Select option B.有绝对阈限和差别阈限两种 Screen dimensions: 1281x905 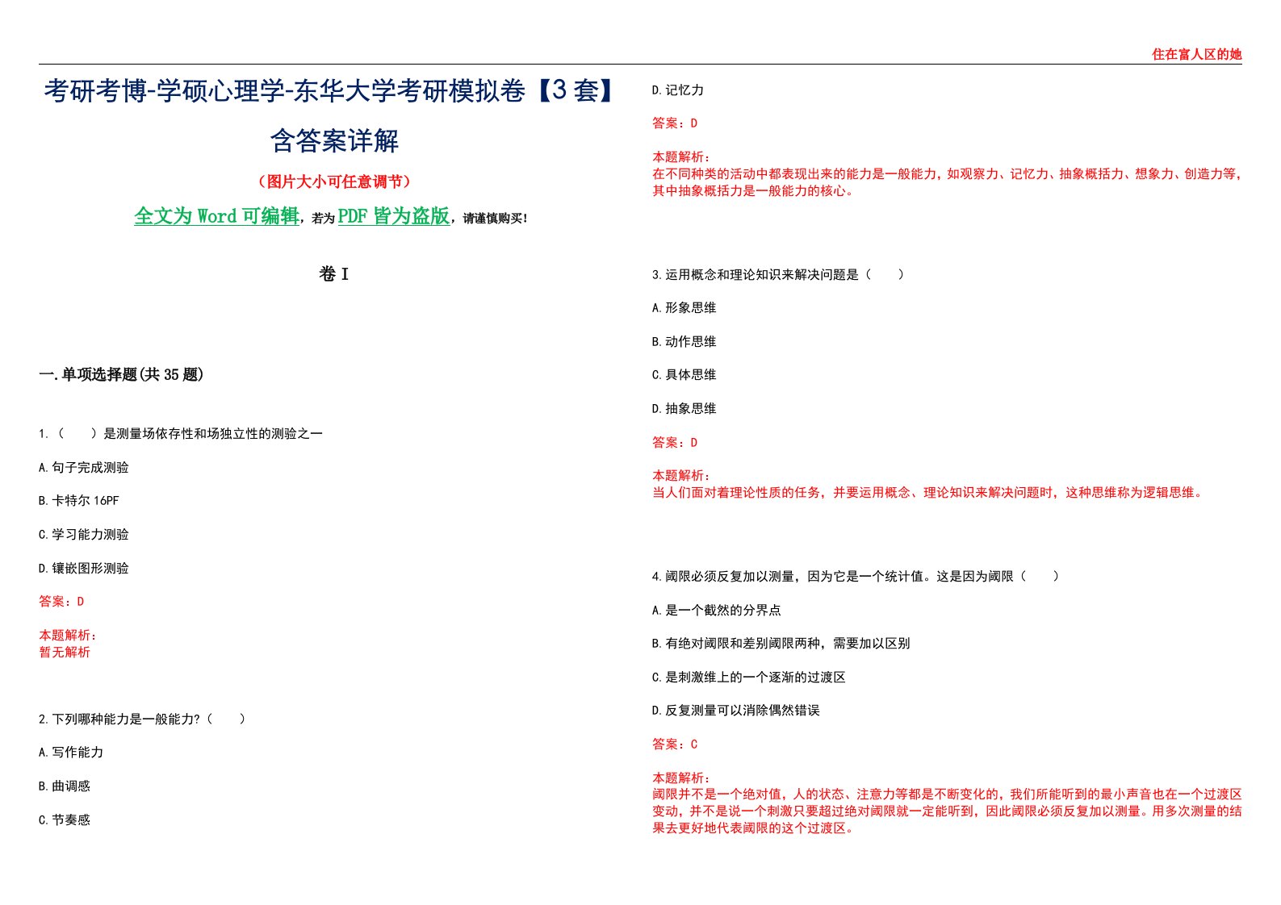(781, 644)
